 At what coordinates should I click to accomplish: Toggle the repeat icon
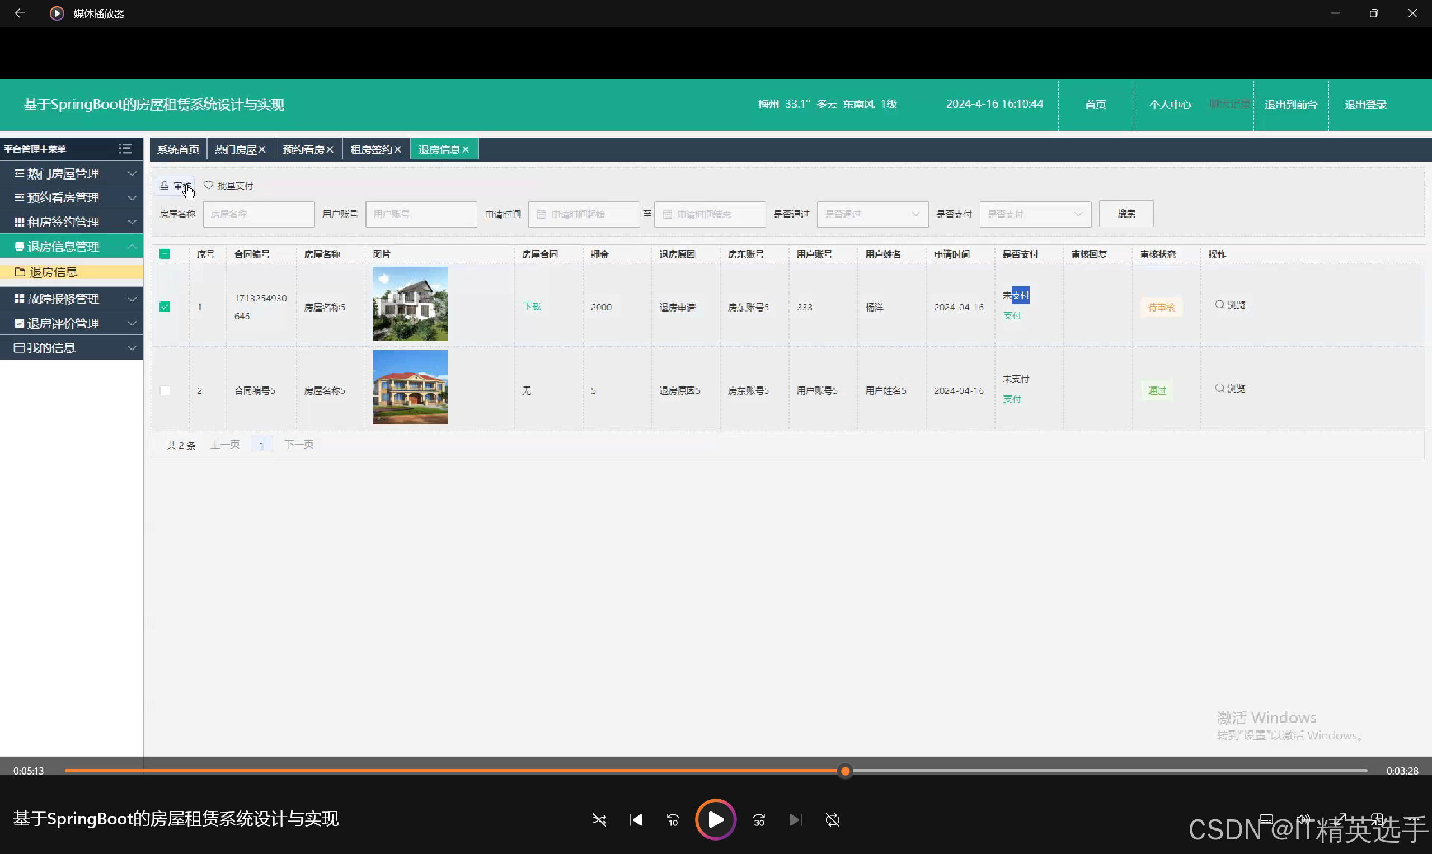pos(832,819)
